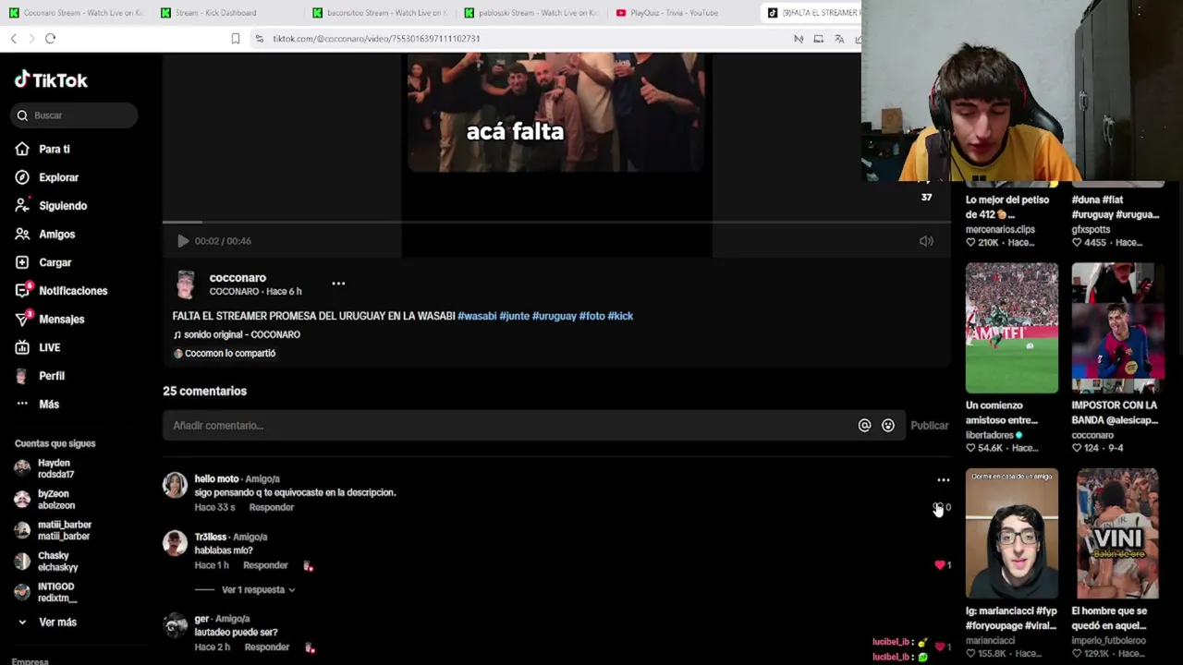Open Hayden rodsda17 account
The width and height of the screenshot is (1183, 665).
point(55,468)
